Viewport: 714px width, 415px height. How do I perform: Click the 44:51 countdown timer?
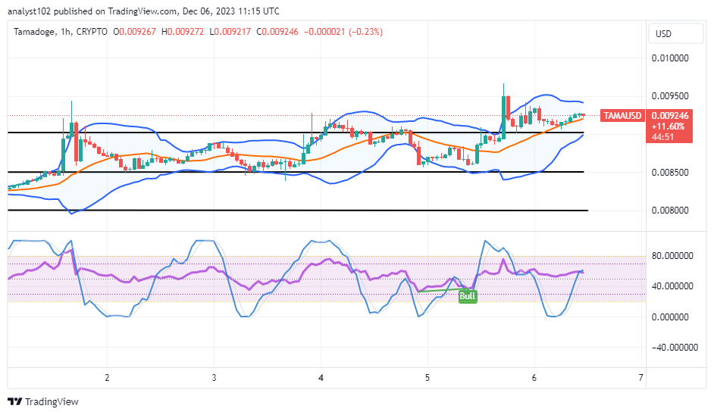[662, 137]
